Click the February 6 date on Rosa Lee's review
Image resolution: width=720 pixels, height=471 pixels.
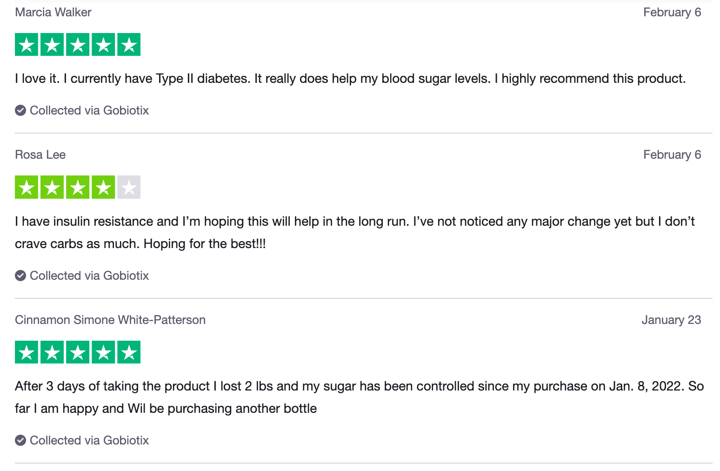pos(672,155)
